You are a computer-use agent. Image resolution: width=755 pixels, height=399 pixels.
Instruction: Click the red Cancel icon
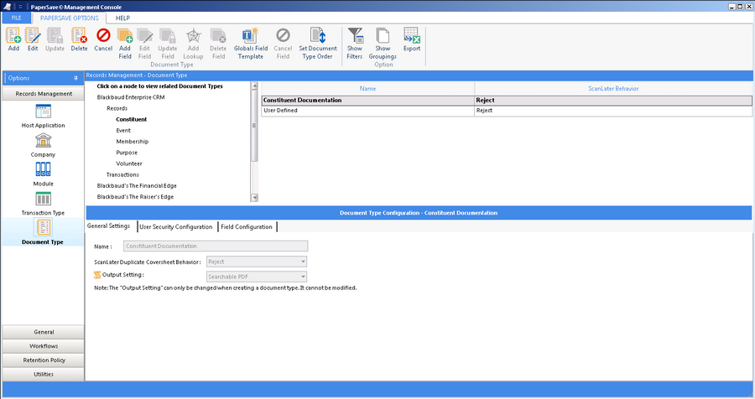103,38
